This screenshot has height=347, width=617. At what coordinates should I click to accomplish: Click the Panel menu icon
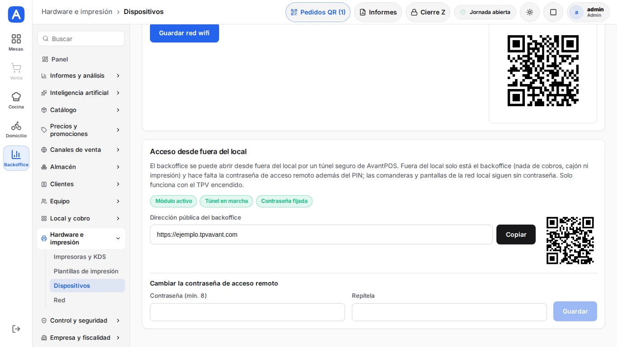(45, 59)
